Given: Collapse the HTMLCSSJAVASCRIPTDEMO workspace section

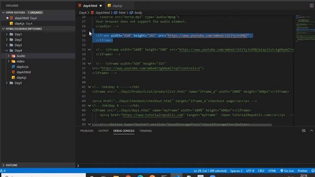Looking at the screenshot, I should tap(3, 29).
